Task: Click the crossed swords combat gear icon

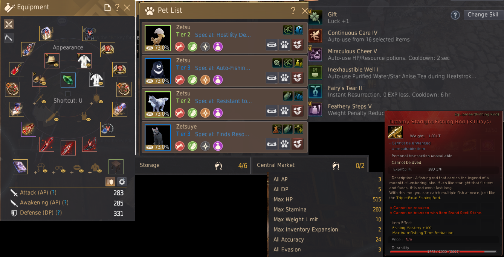Action: pyautogui.click(x=9, y=25)
